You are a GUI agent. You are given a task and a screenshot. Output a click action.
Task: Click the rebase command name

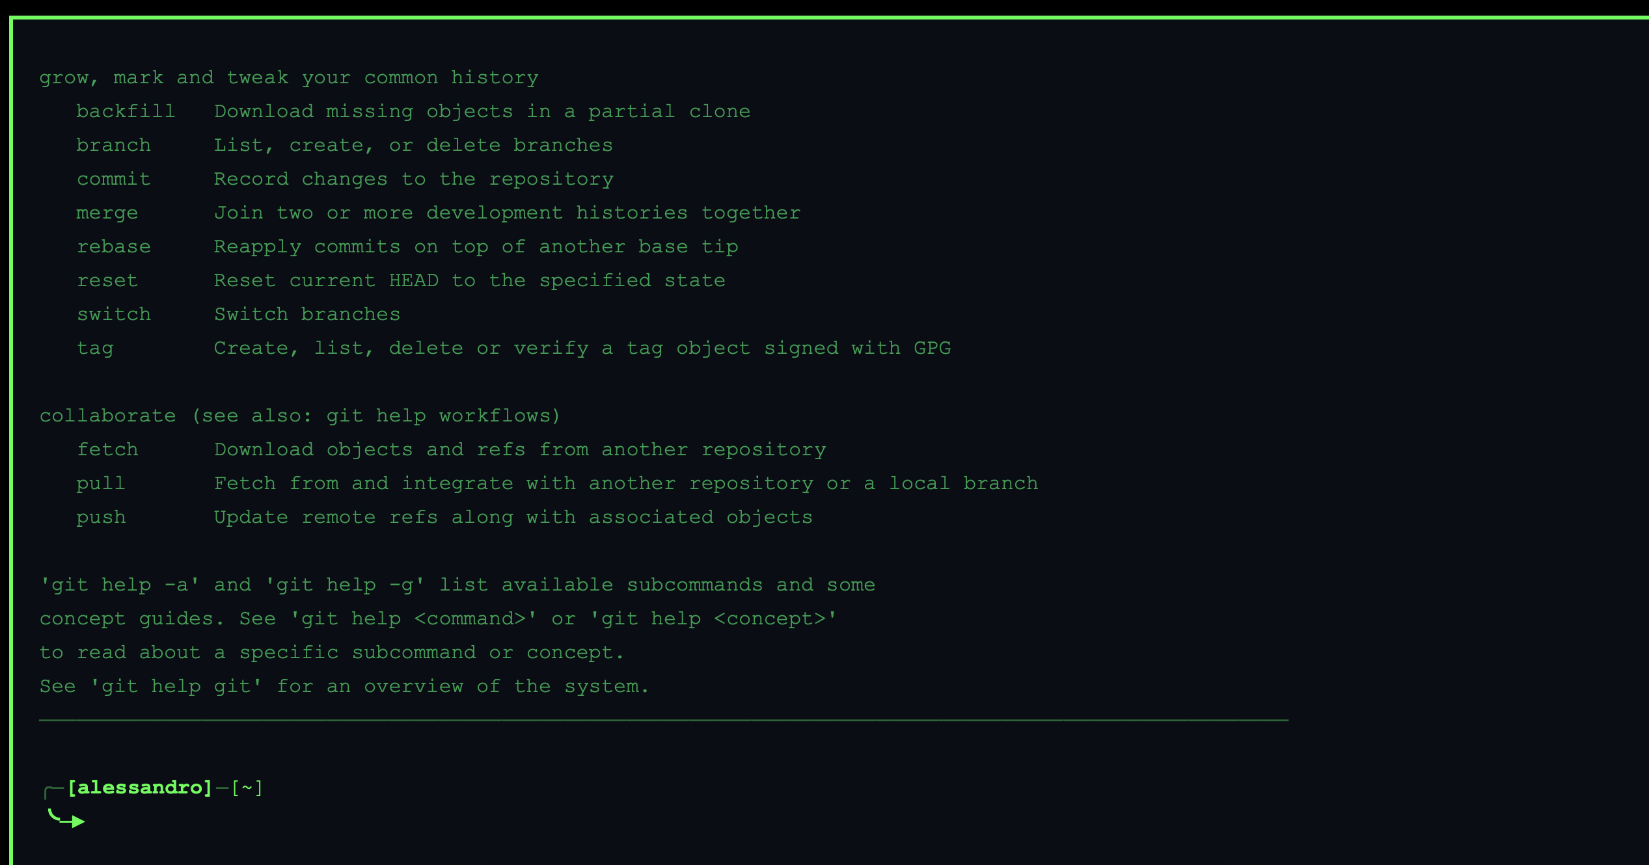pos(113,246)
